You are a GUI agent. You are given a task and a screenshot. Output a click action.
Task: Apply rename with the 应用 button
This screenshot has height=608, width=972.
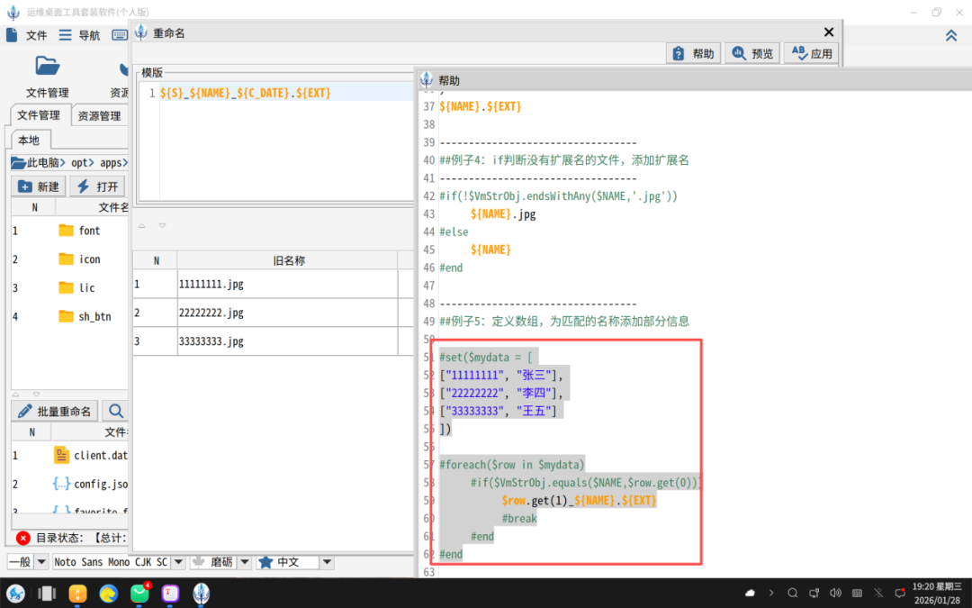click(811, 54)
